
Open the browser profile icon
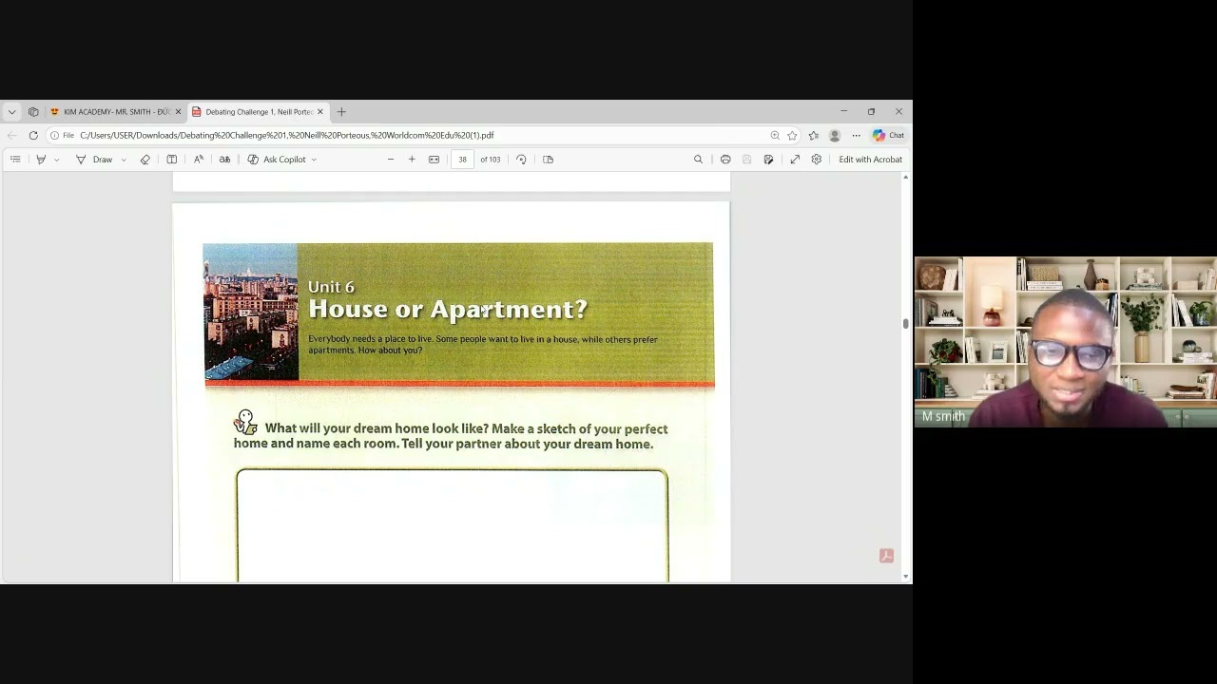(835, 136)
